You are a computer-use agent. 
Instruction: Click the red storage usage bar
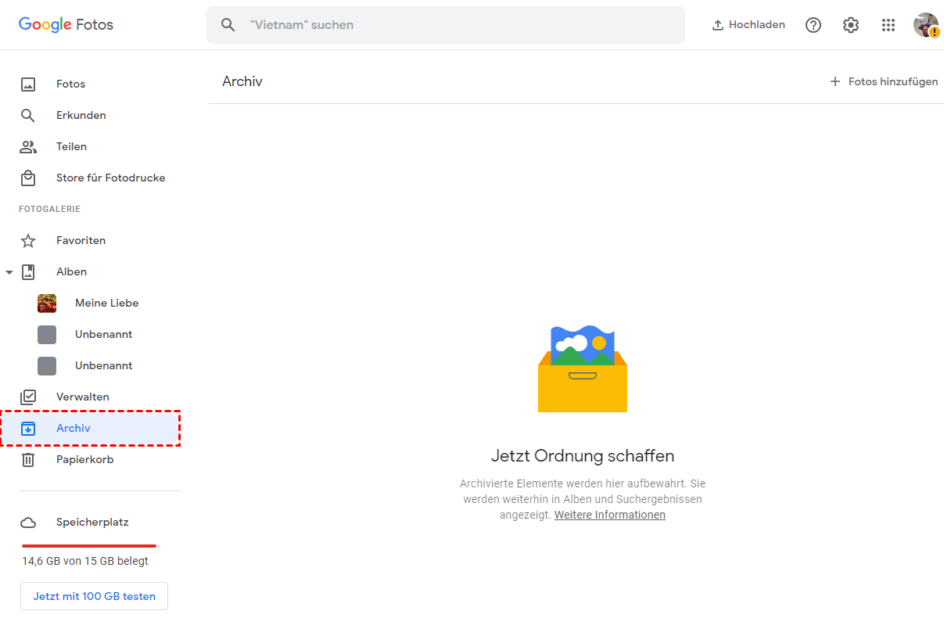point(90,545)
